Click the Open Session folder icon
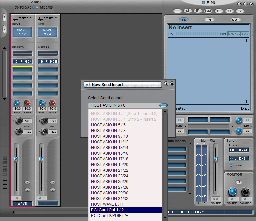 click(x=188, y=11)
